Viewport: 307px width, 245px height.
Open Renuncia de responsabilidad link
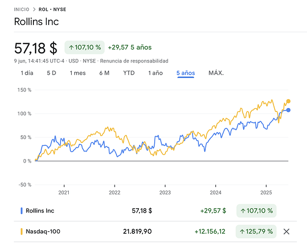point(134,61)
